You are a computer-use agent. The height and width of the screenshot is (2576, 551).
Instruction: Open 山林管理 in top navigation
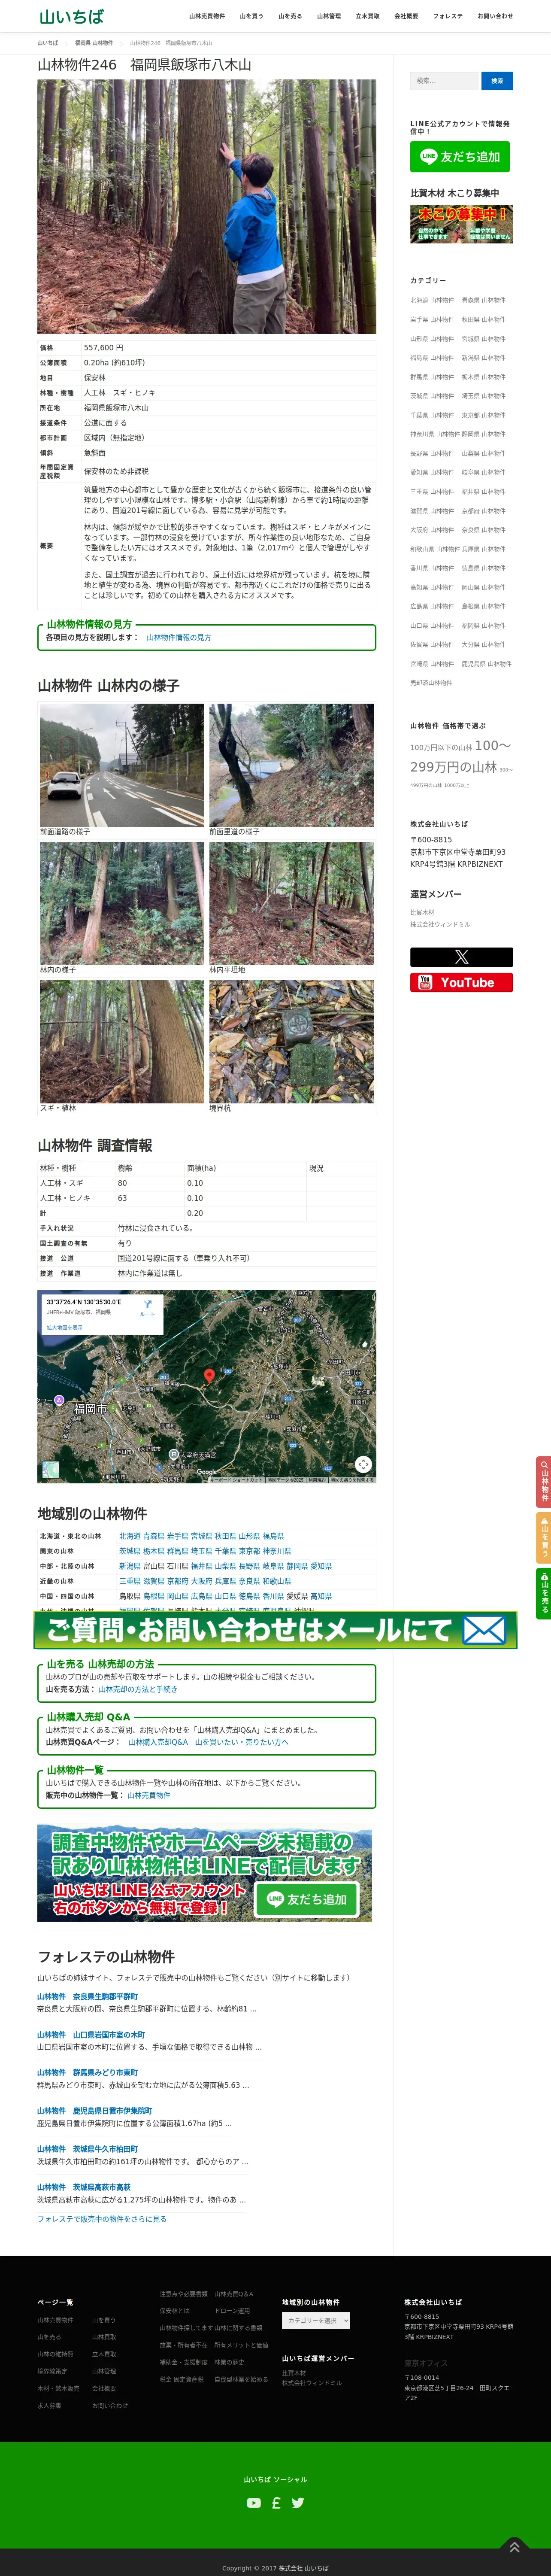click(x=329, y=16)
